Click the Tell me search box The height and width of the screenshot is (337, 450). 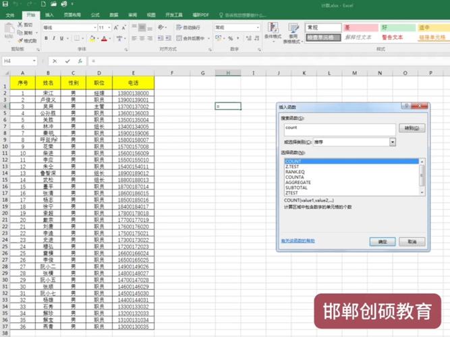coord(243,16)
